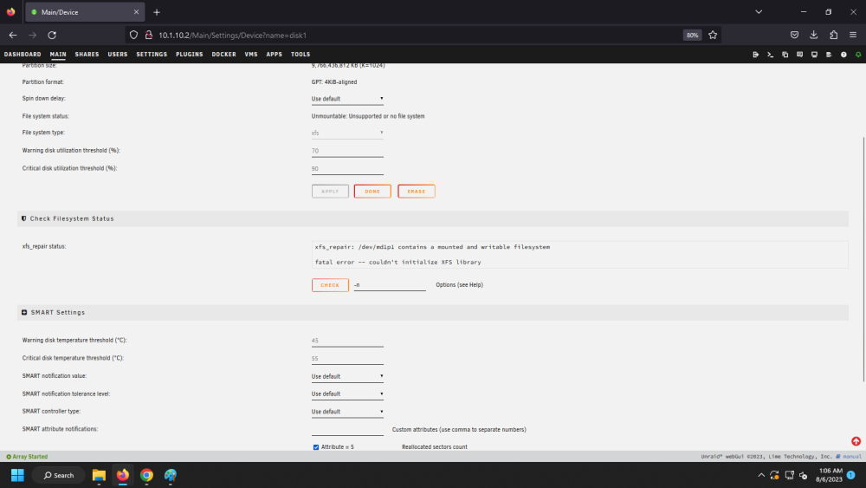Open the APPS menu tab
866x488 pixels.
pyautogui.click(x=274, y=54)
